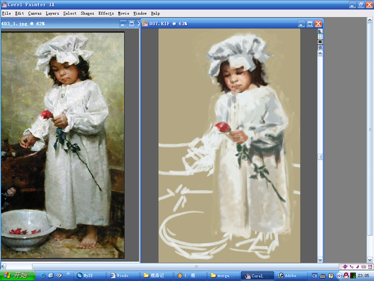Click the workspace vertical scrollbar thumb

point(370,129)
